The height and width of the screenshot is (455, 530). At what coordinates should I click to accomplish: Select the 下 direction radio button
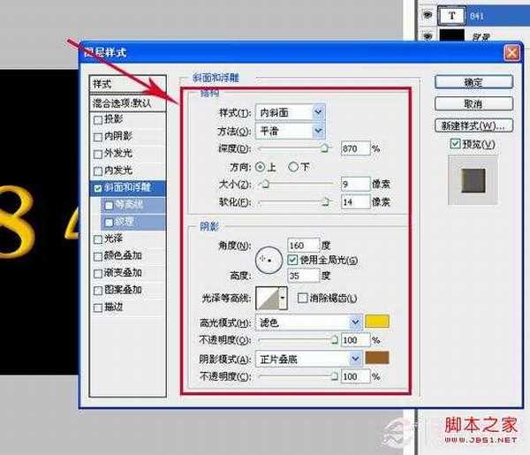pyautogui.click(x=294, y=166)
